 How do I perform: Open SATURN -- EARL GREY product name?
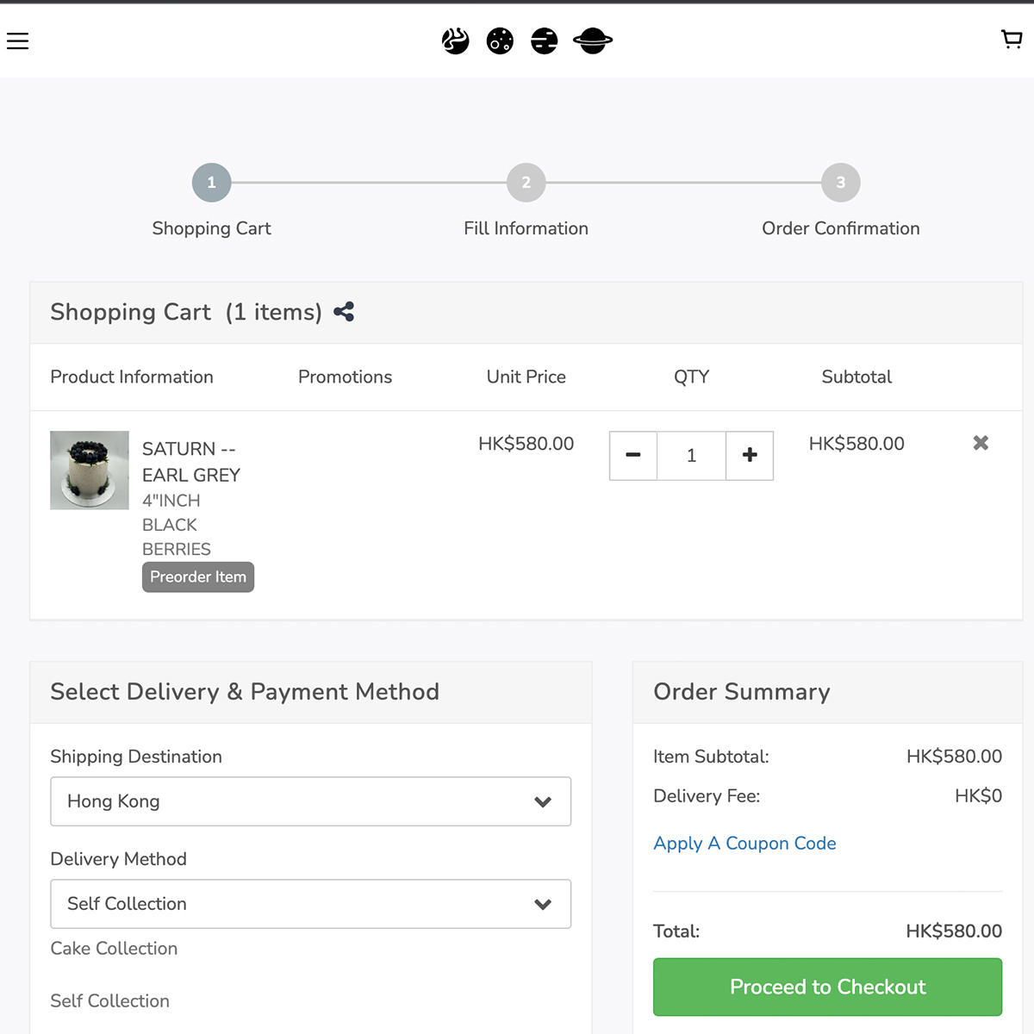coord(190,462)
